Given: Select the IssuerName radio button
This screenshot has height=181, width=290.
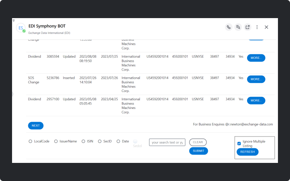Looking at the screenshot, I should coord(56,141).
